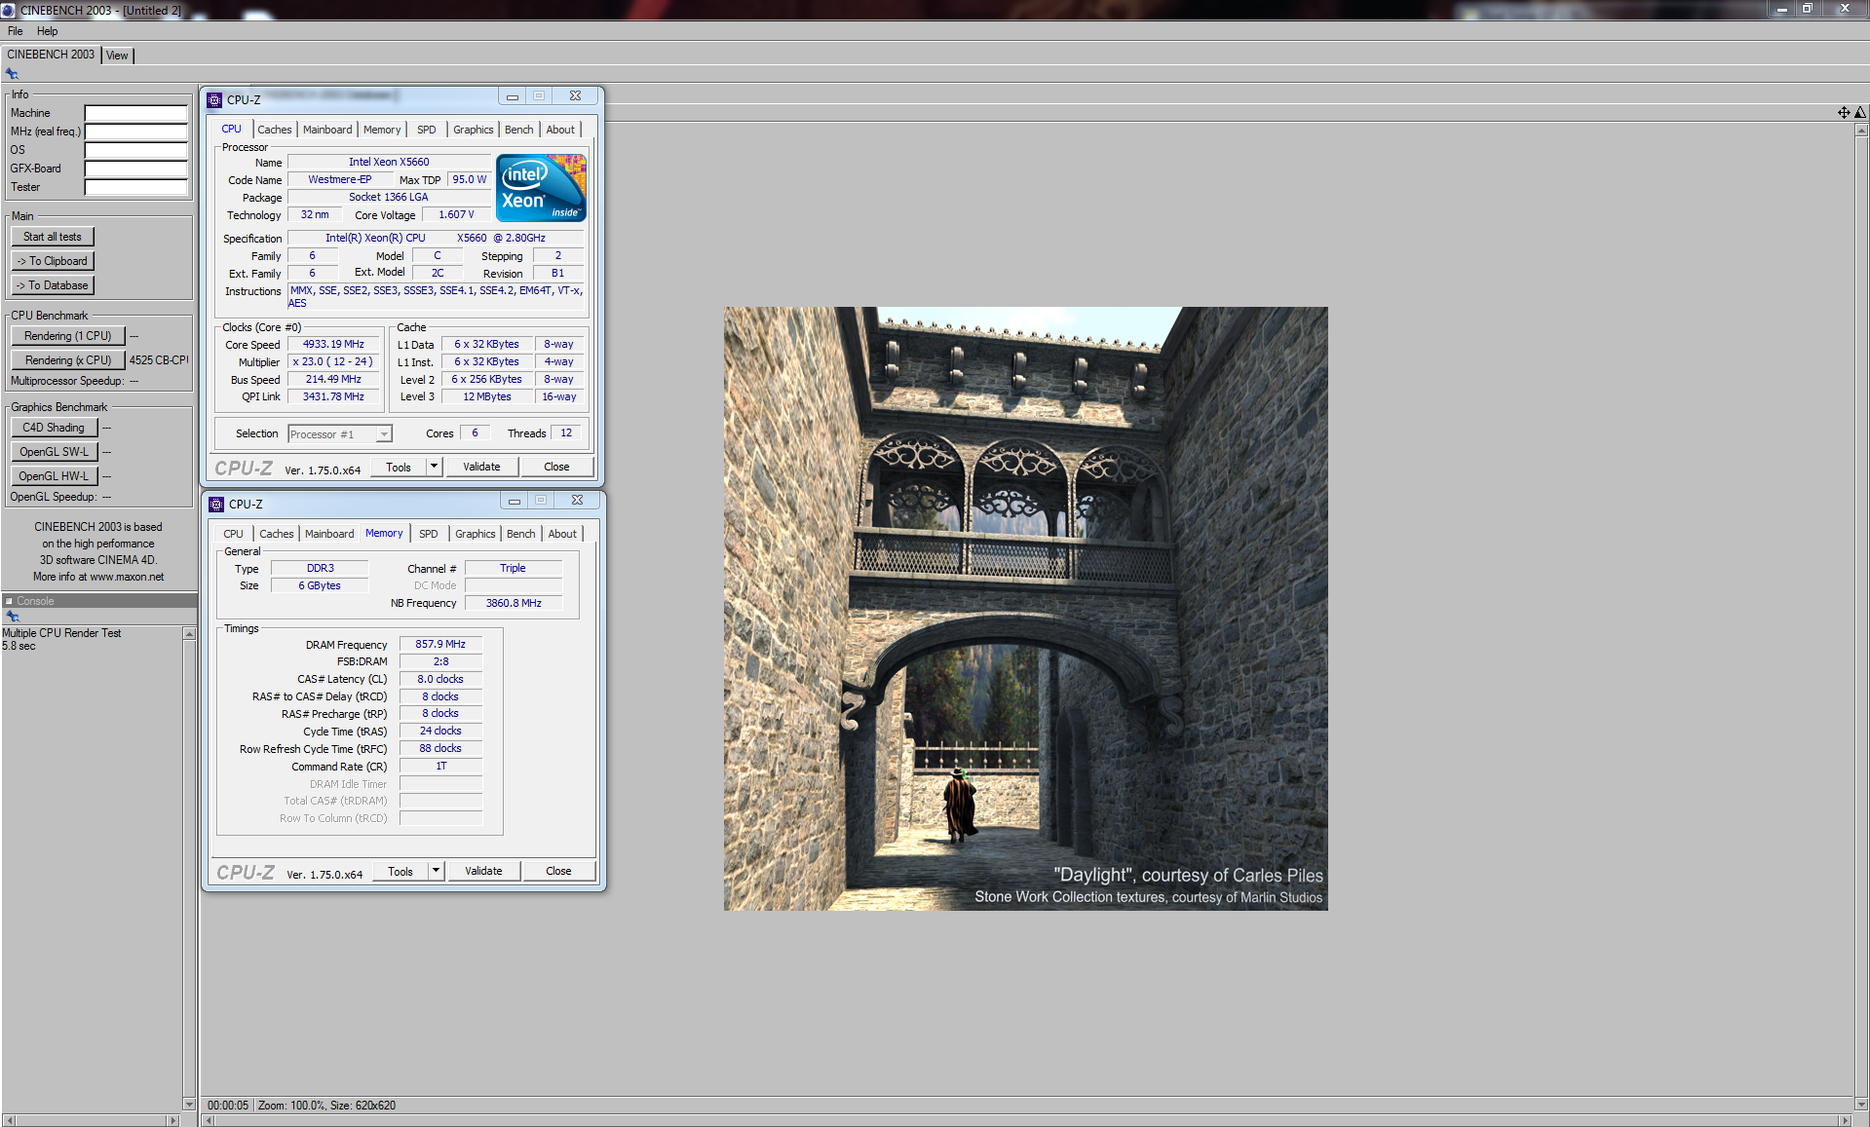Click the Console scrollbar up arrow

[189, 634]
